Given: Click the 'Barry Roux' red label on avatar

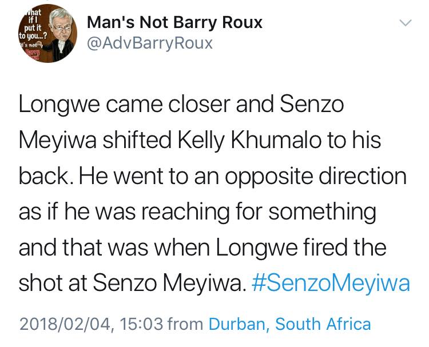Looking at the screenshot, I should pyautogui.click(x=32, y=54).
